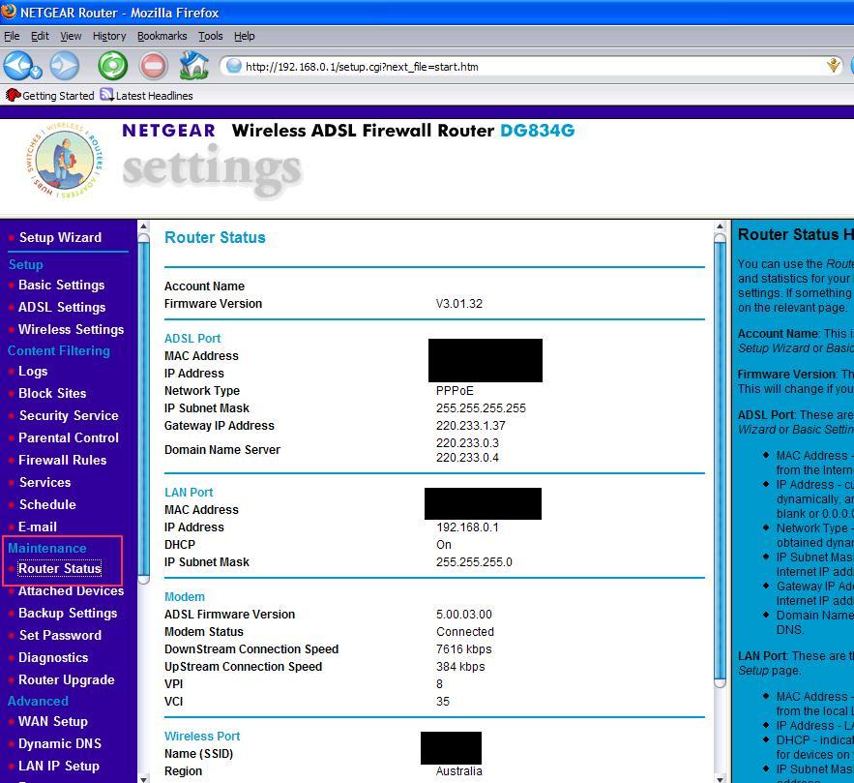Viewport: 854px width, 783px height.
Task: Open the Schedule page
Action: (x=48, y=504)
